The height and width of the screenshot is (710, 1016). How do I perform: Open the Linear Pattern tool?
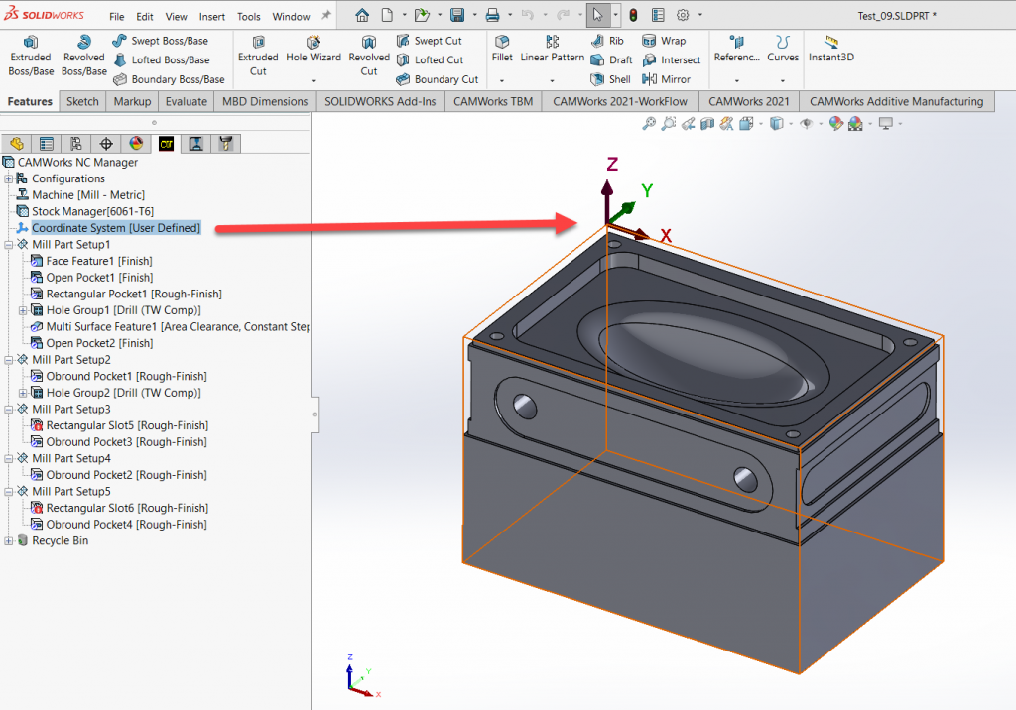point(552,50)
